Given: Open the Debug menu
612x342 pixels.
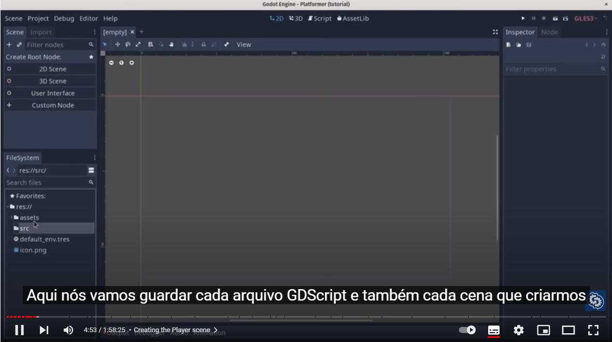Looking at the screenshot, I should (x=64, y=18).
